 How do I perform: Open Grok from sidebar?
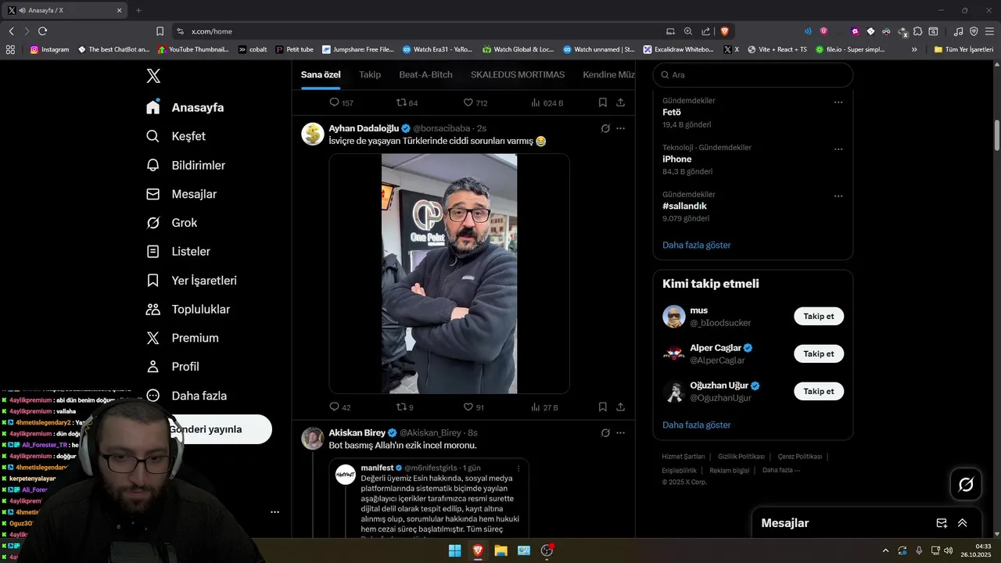coord(171,223)
